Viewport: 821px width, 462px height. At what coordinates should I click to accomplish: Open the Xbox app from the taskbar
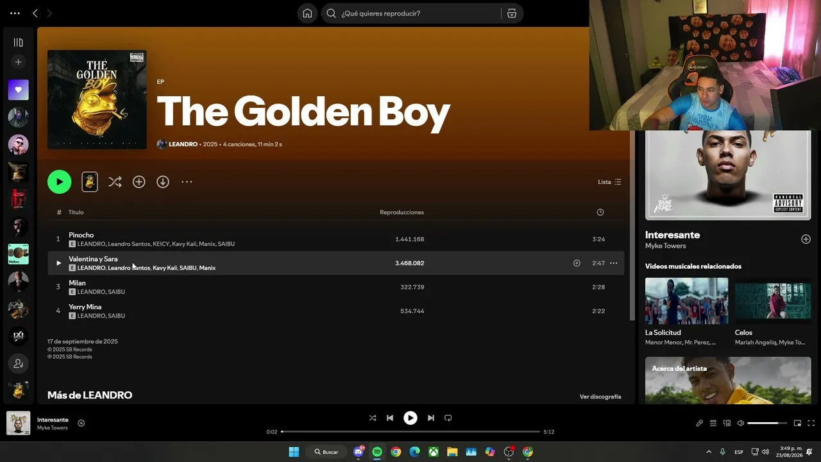tap(434, 452)
